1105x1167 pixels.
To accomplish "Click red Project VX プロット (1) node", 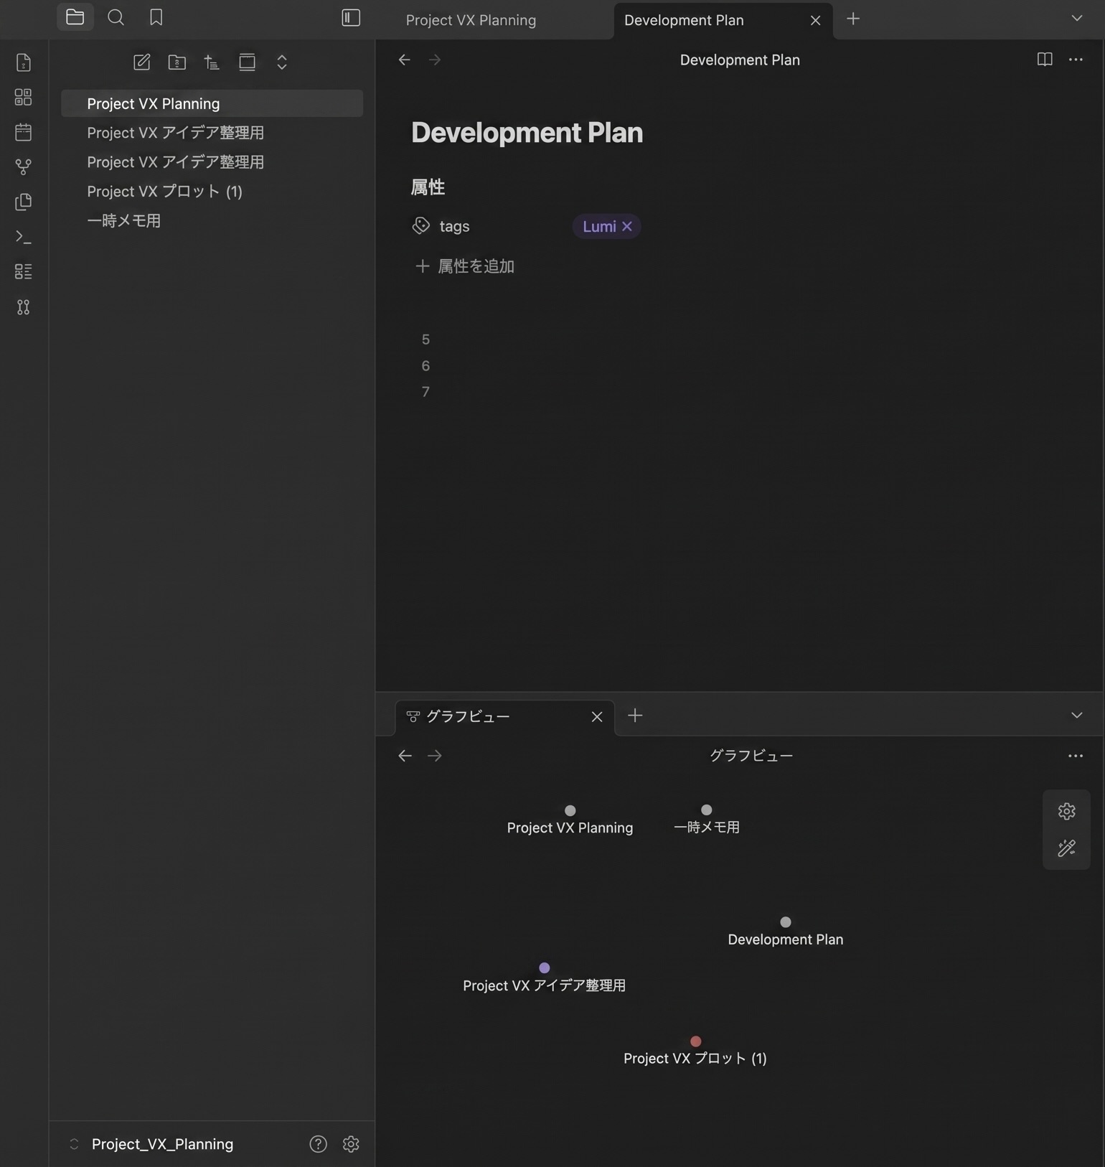I will [695, 1041].
